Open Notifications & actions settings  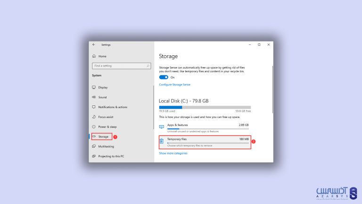[113, 107]
